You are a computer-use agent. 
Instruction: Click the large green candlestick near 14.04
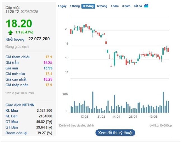tap(115, 59)
